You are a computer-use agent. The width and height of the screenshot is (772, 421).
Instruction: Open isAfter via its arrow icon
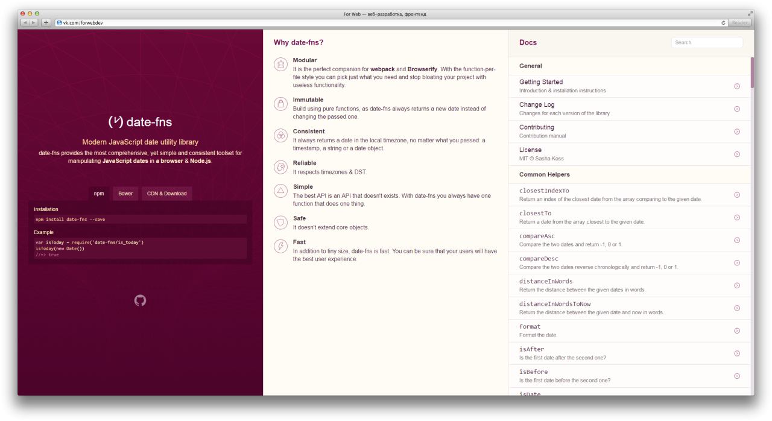click(737, 353)
